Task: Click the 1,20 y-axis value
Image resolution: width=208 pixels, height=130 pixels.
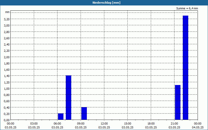Action: (7, 82)
